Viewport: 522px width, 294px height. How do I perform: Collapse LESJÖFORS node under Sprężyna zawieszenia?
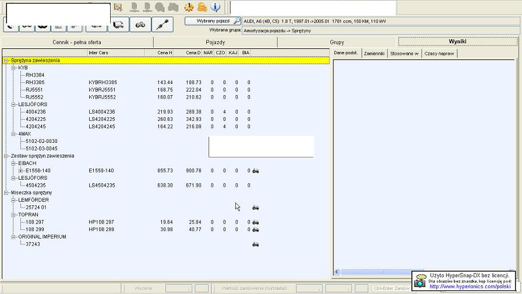pyautogui.click(x=13, y=104)
